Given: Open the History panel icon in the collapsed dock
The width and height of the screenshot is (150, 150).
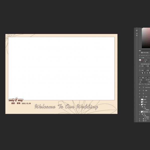Looking at the screenshot, I should point(137,30).
